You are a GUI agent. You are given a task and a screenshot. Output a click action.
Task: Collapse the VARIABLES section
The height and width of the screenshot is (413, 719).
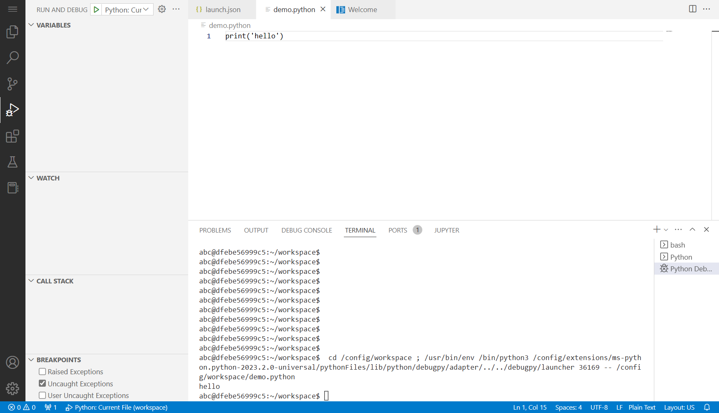coord(31,25)
